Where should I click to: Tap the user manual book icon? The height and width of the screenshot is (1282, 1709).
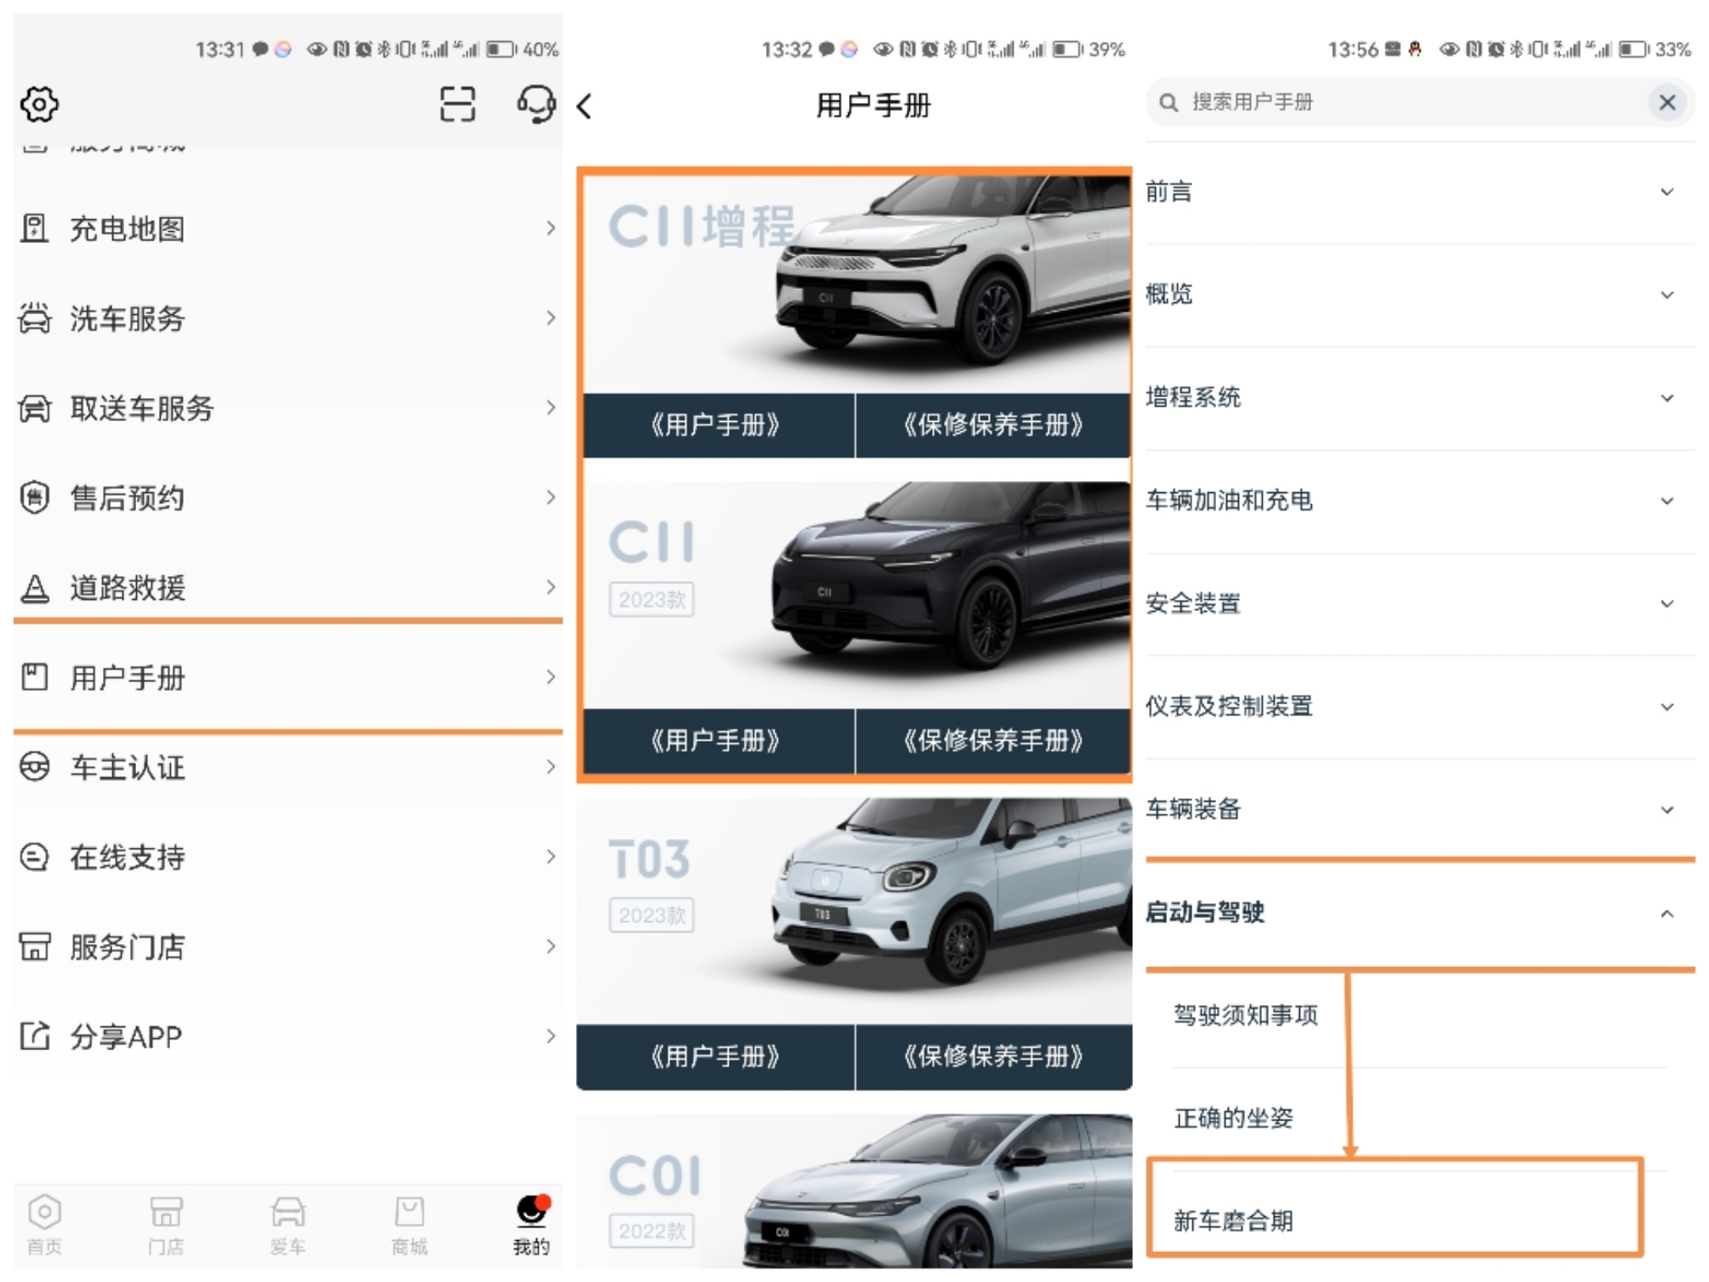tap(35, 677)
